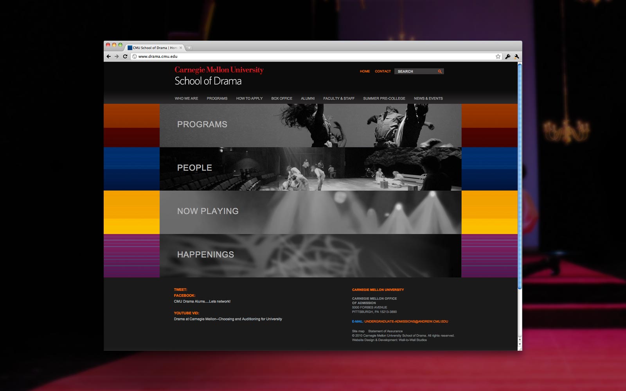This screenshot has height=391, width=626.
Task: Go back with the browser back arrow
Action: coord(108,56)
